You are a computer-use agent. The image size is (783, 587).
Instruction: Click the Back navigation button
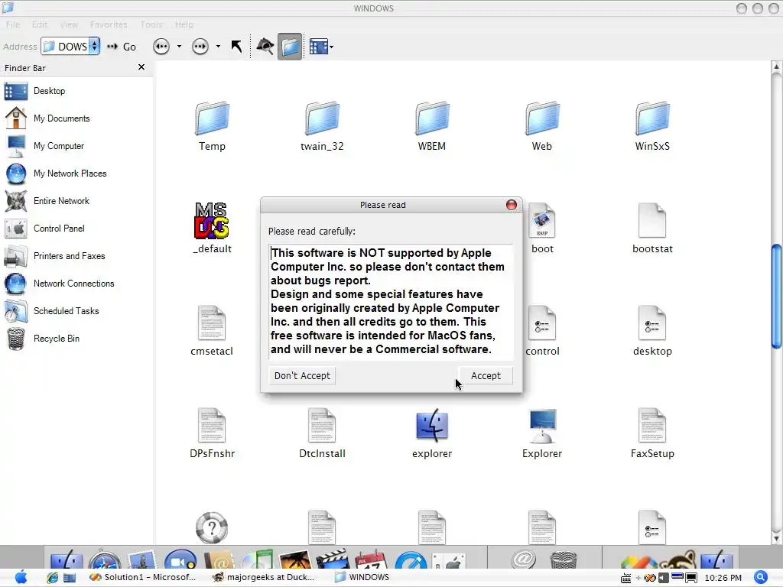[x=161, y=47]
